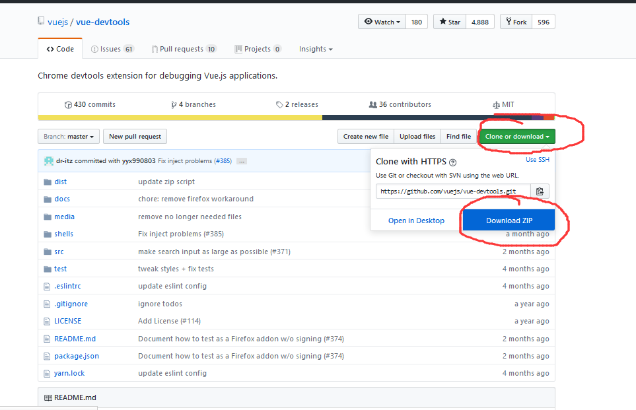Click the MIT license scale icon
The height and width of the screenshot is (410, 636).
[x=496, y=104]
